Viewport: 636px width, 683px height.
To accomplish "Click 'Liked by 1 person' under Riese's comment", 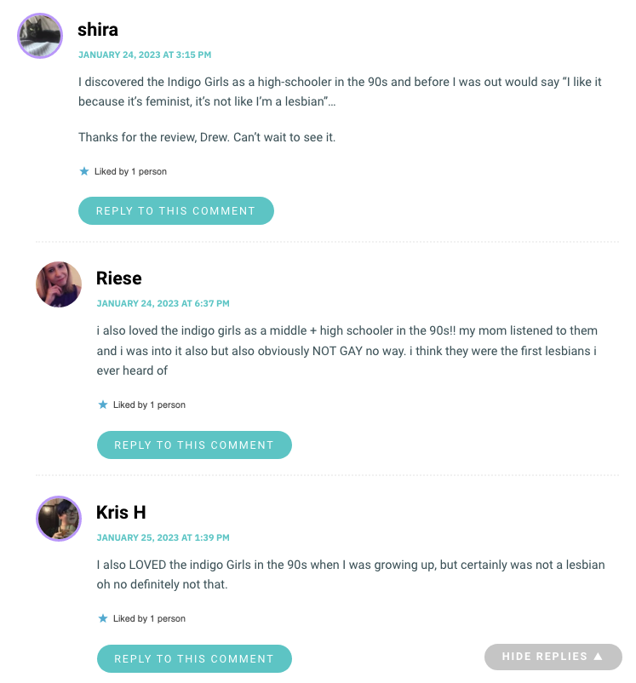I will click(149, 405).
